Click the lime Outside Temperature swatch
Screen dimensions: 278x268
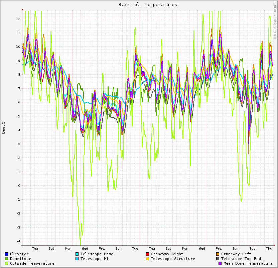(7, 263)
